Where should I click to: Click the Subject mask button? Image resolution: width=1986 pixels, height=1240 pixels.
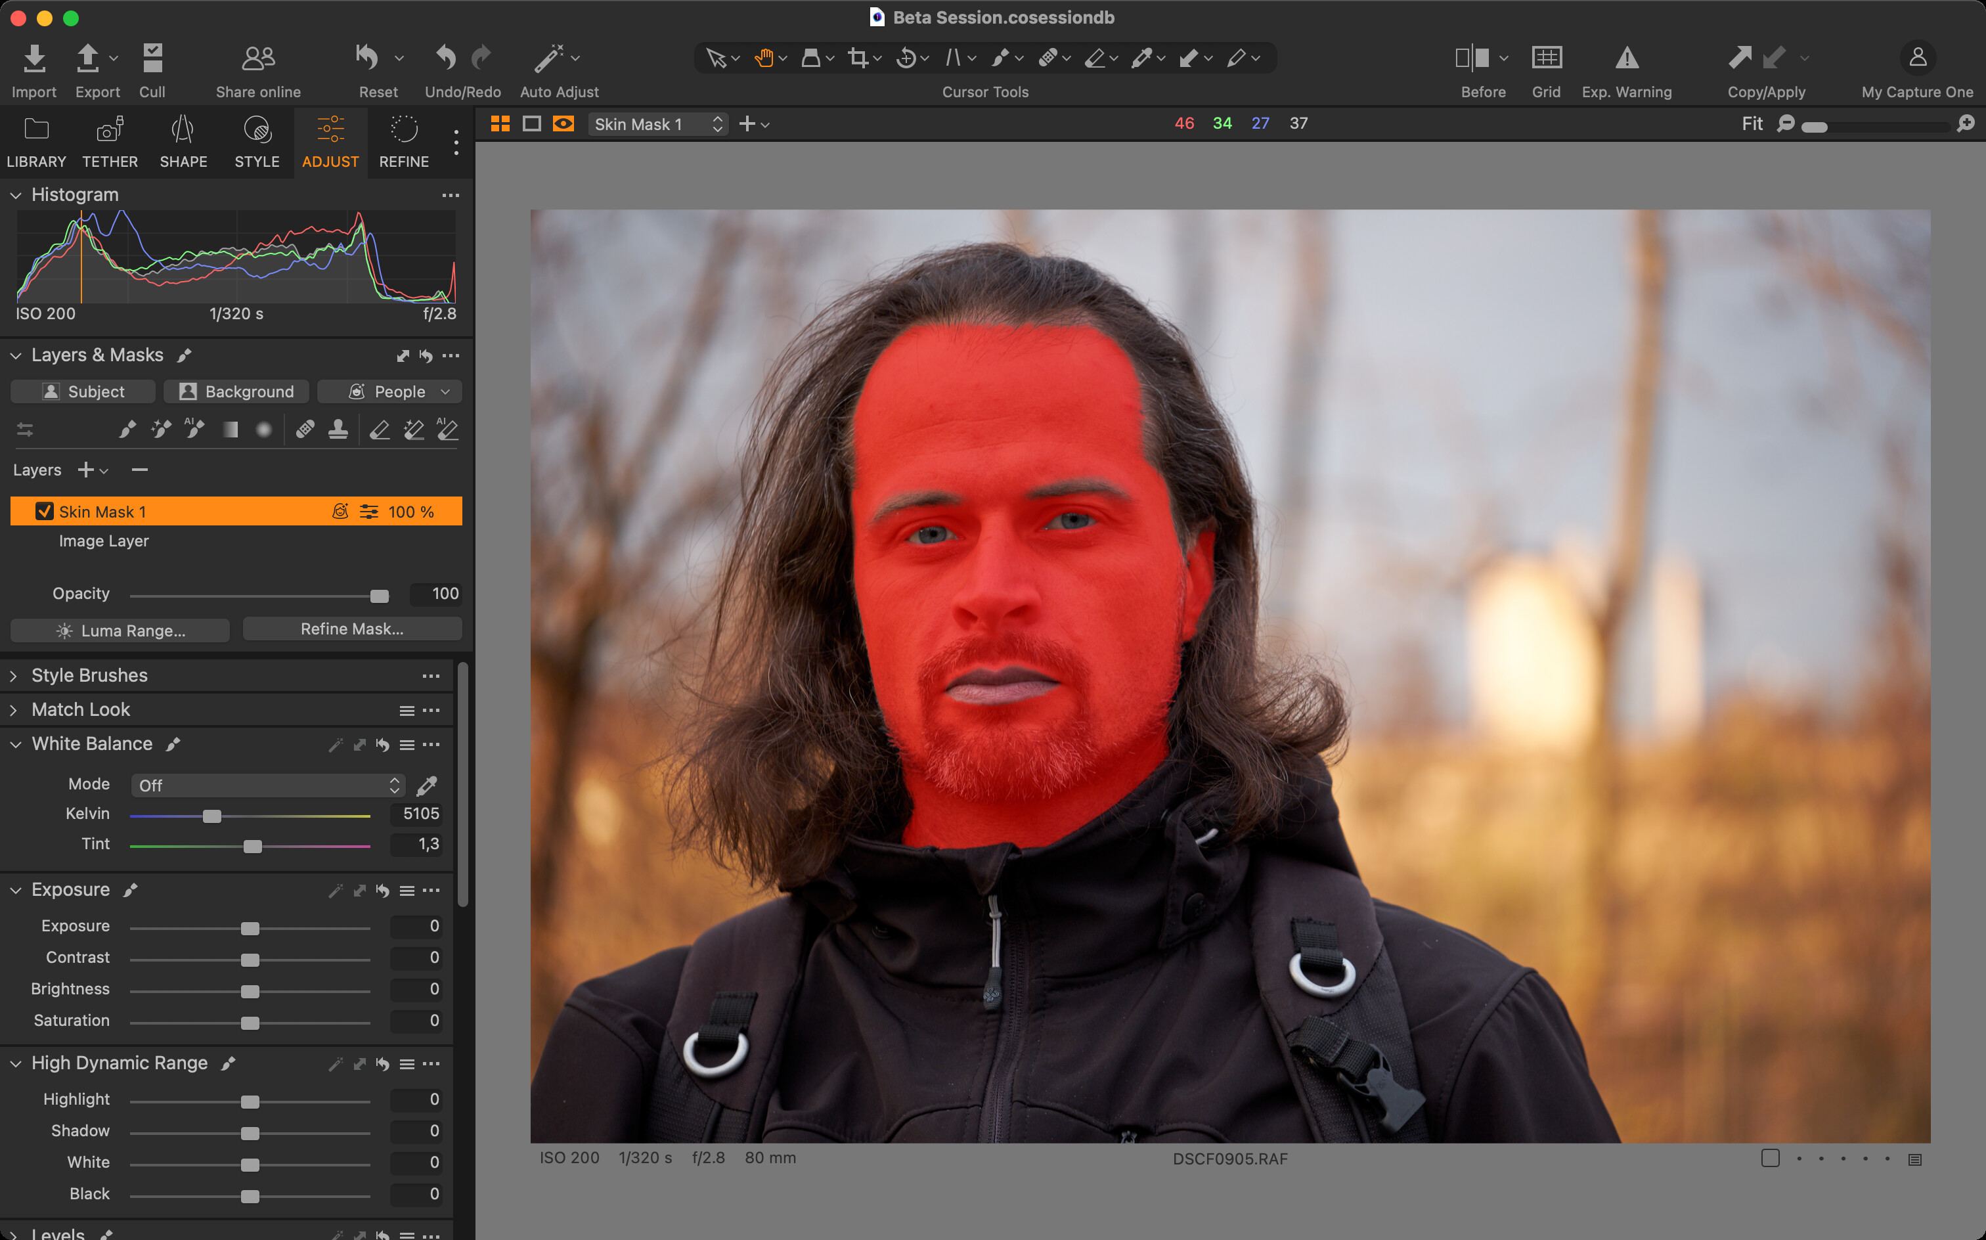pos(83,391)
